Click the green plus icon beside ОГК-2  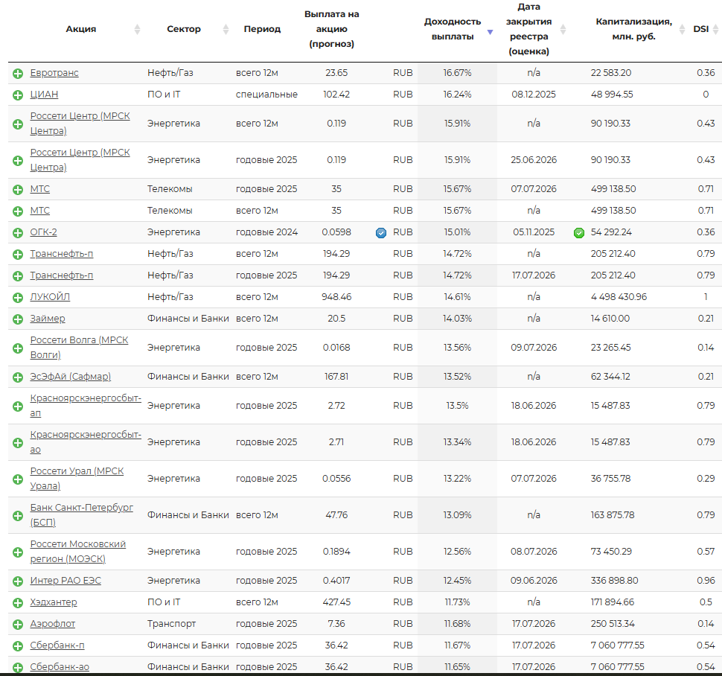(x=18, y=233)
